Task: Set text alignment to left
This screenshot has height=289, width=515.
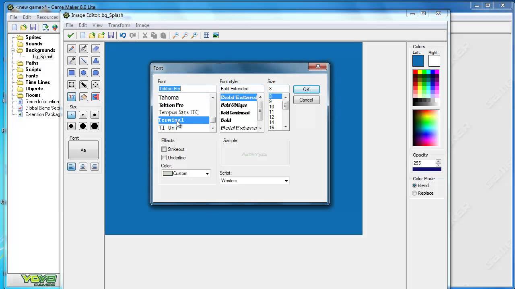Action: (x=71, y=167)
